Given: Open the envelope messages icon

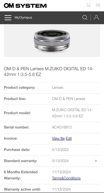Looking at the screenshot, I should (x=98, y=5).
